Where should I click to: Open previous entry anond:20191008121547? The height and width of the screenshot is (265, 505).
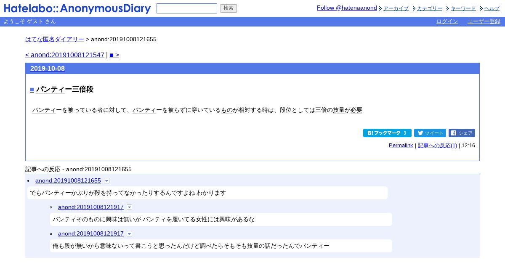tap(65, 55)
